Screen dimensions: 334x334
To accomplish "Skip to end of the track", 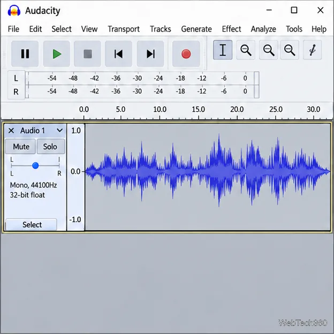I will coord(150,54).
